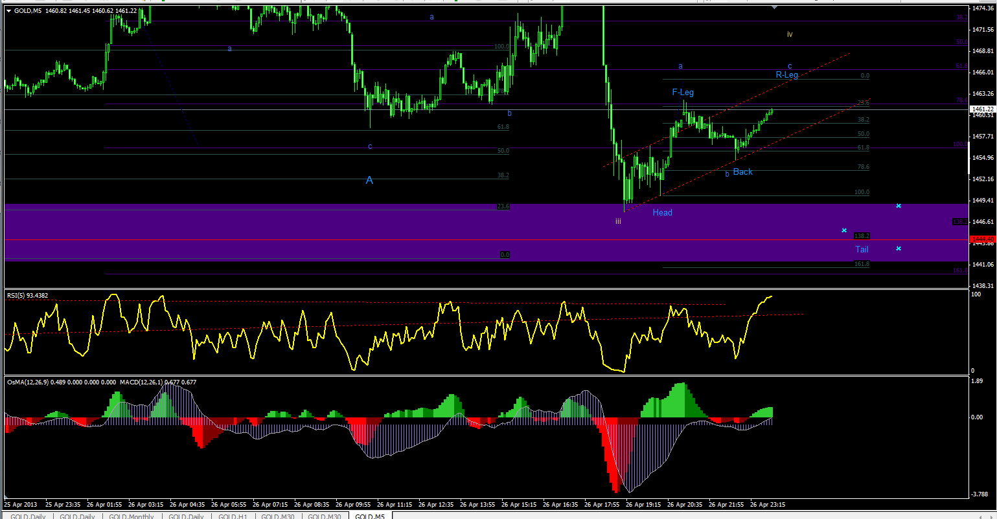The width and height of the screenshot is (997, 519).
Task: Click the 'MACD(12,26,1)' indicator label
Action: pos(141,382)
